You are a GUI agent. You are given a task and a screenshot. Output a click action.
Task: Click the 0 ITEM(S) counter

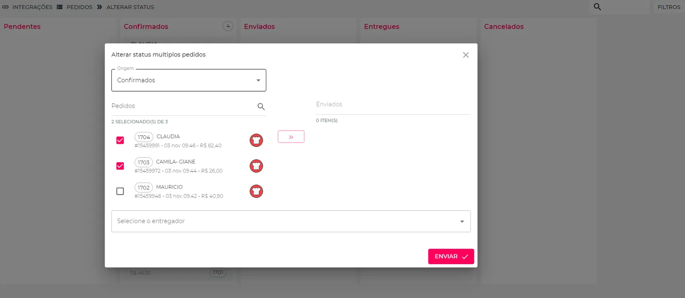click(327, 121)
